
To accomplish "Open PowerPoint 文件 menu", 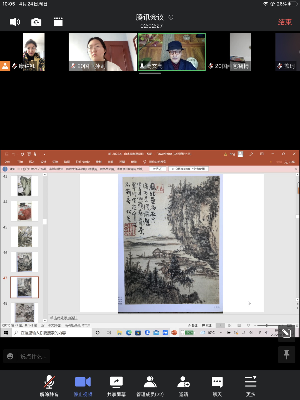I will (7, 162).
